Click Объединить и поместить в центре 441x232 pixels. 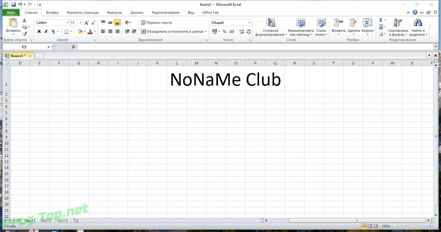point(174,32)
